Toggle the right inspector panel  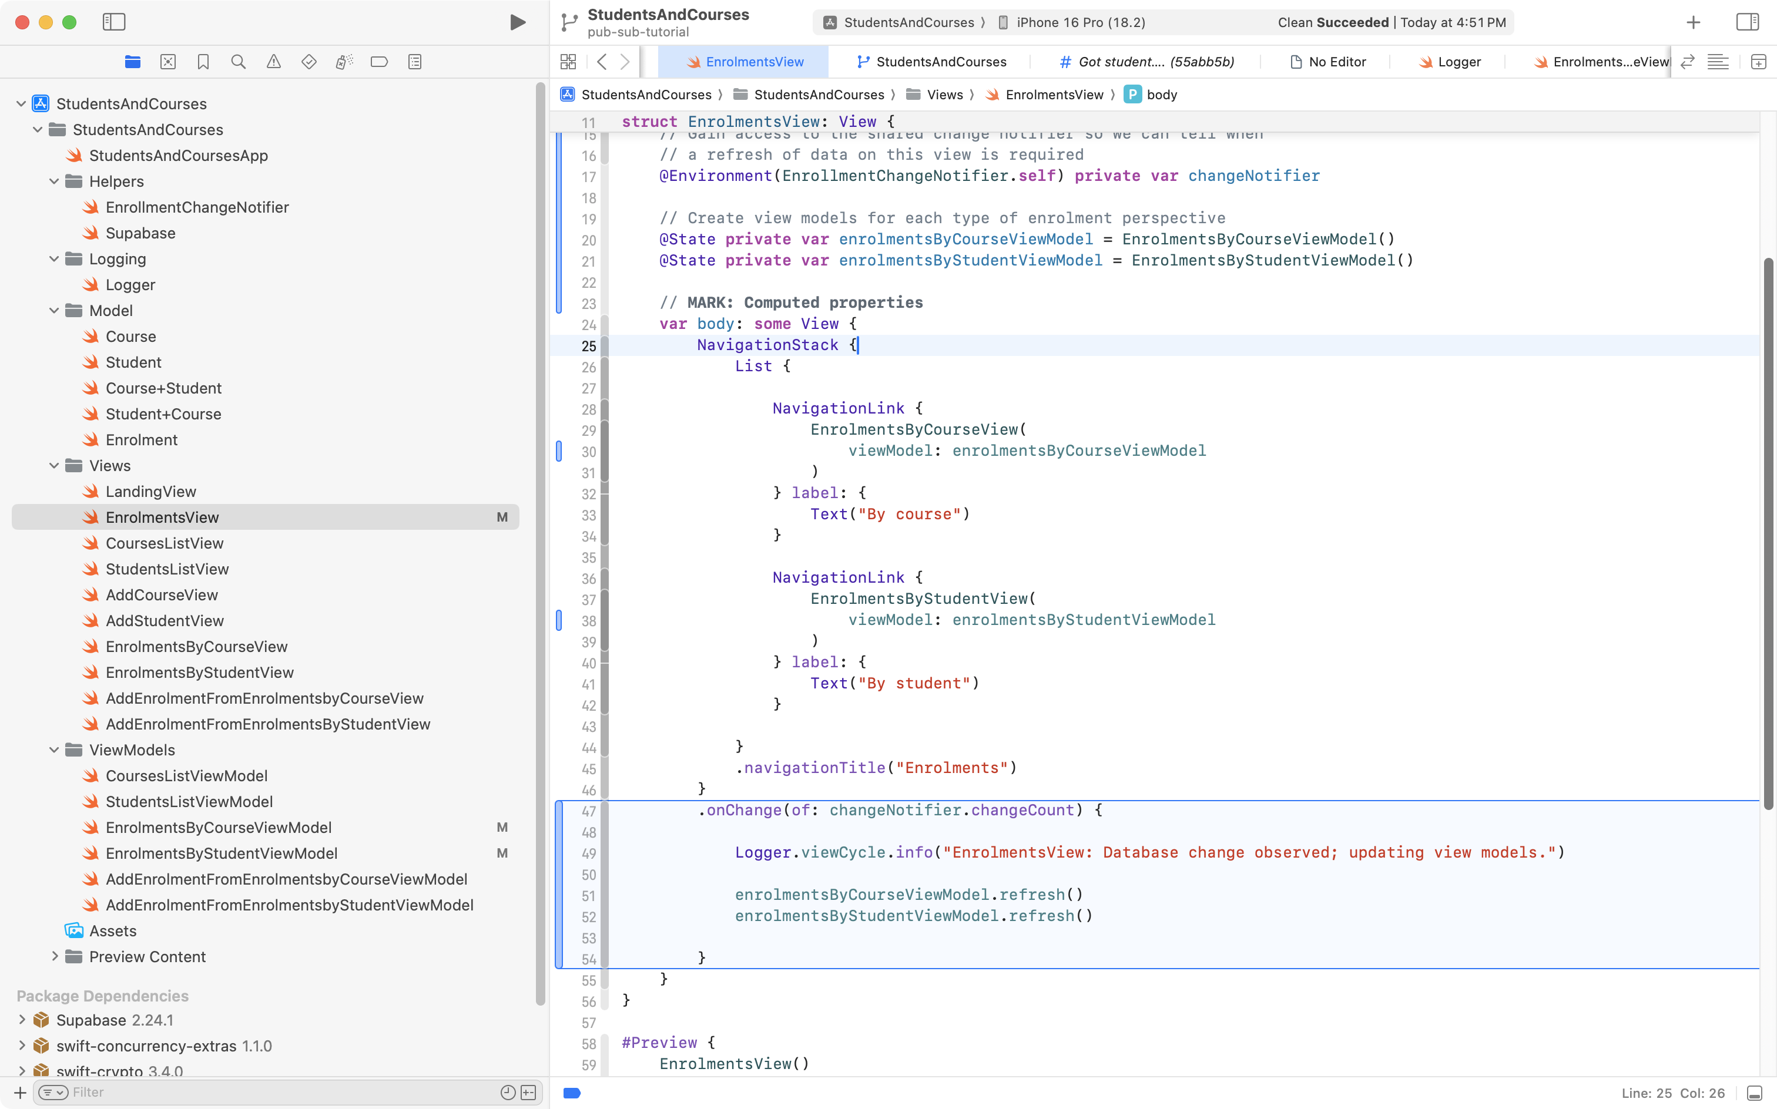(1747, 22)
